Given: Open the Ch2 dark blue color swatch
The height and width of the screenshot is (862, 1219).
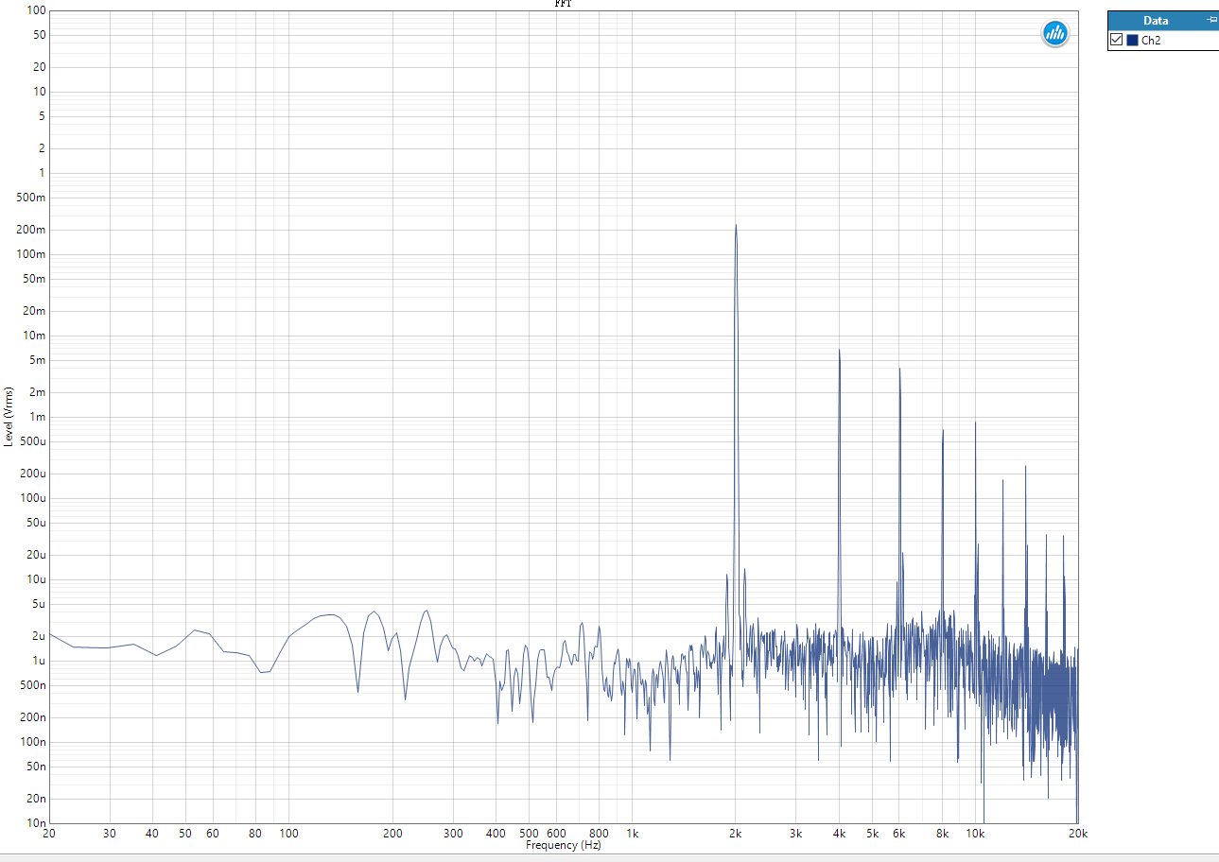Looking at the screenshot, I should tap(1132, 40).
